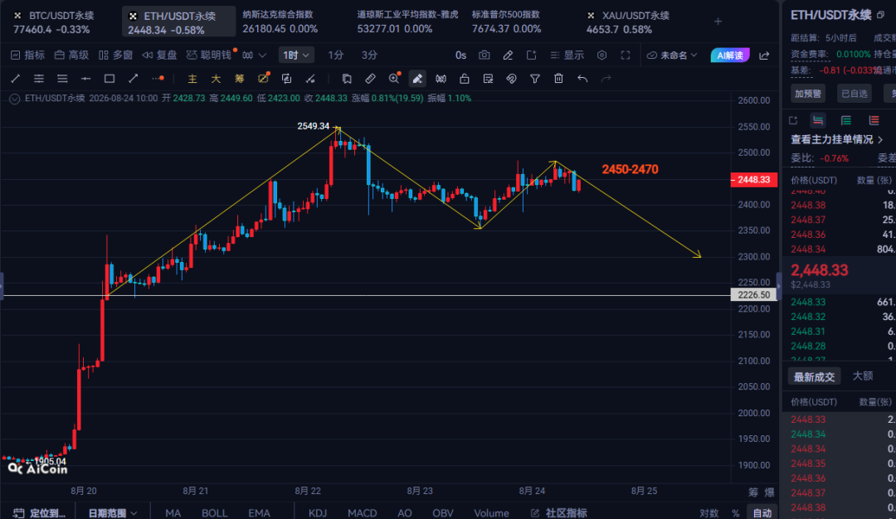
Task: Expand the 1时 timeframe dropdown
Action: tap(295, 55)
